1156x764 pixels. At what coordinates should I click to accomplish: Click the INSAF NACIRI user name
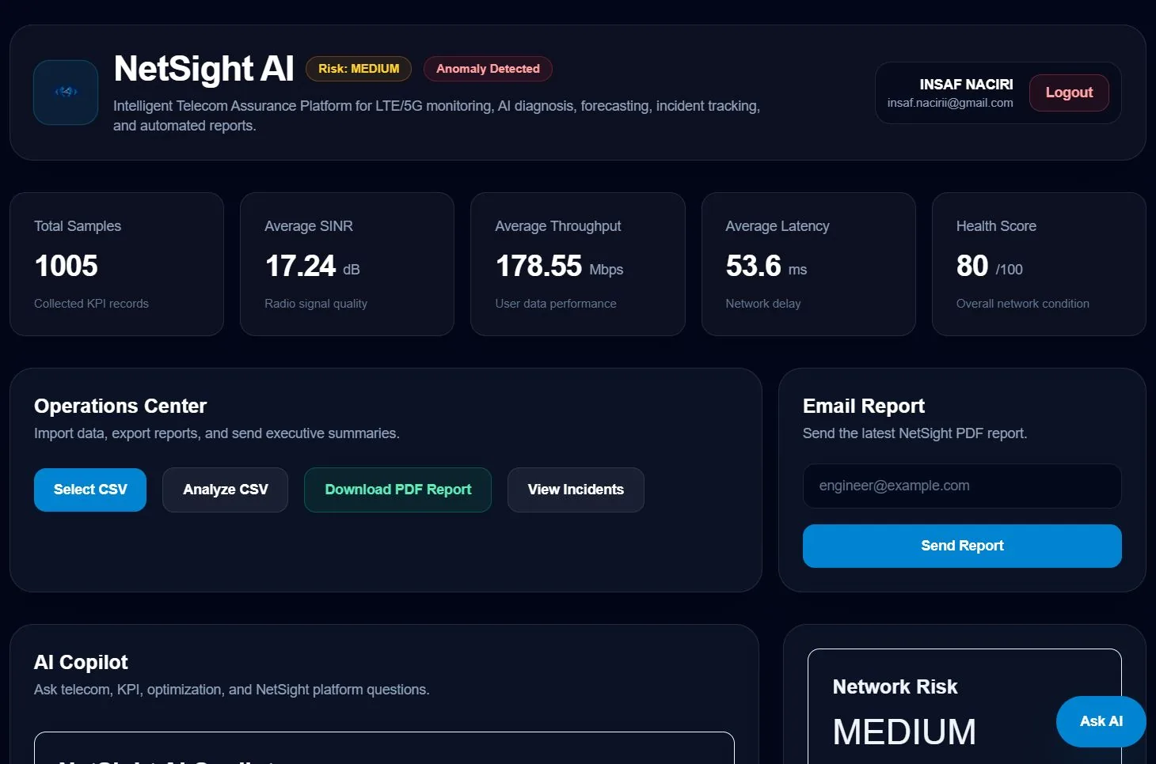tap(966, 85)
